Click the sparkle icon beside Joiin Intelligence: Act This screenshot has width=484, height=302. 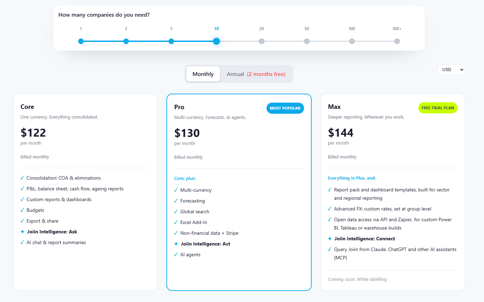(x=176, y=244)
